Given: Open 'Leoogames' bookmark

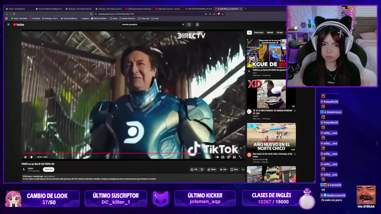Looking at the screenshot, I should click(x=84, y=18).
